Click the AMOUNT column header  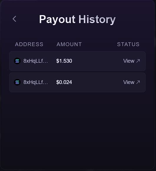69,44
